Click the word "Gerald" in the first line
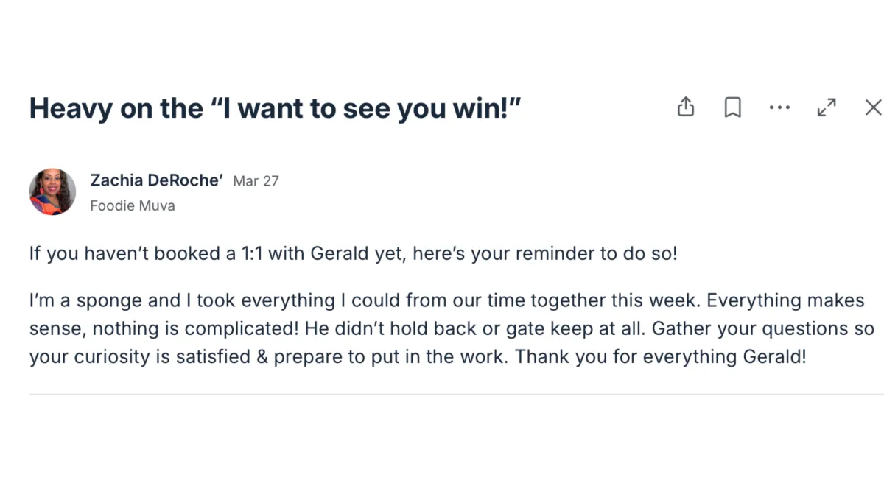The width and height of the screenshot is (884, 497). click(340, 254)
